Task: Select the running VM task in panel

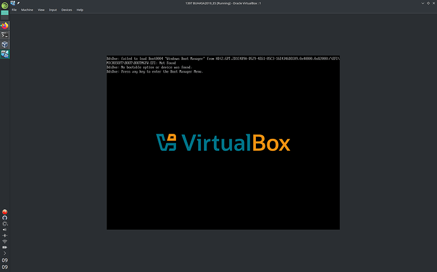Action: [x=4, y=54]
